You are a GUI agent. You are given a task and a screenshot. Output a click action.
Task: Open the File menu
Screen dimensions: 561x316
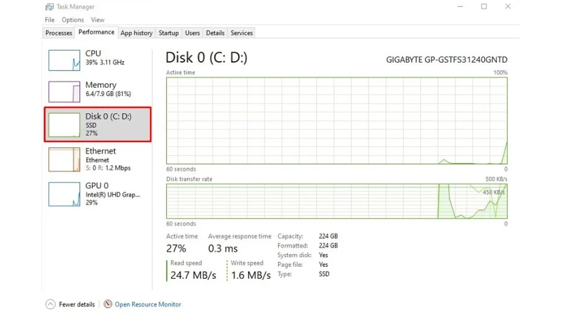point(50,20)
